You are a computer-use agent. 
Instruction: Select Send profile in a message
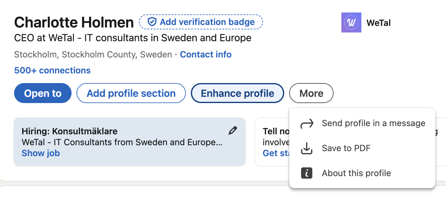[362, 123]
